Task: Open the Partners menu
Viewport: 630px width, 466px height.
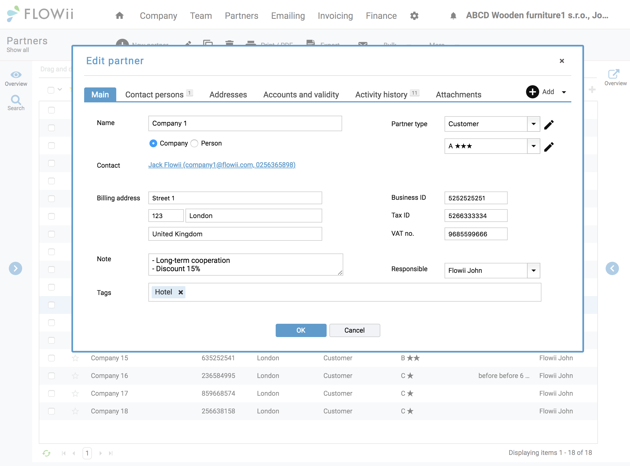Action: coord(241,16)
